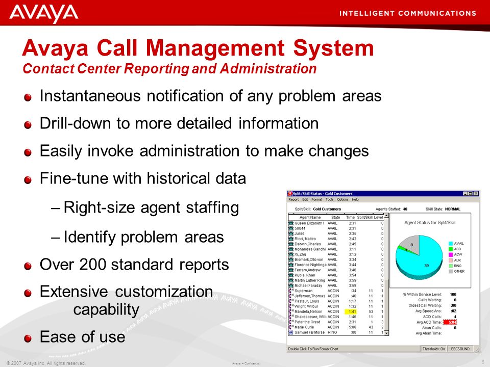Click the phone icon next to Juliet

[x=291, y=233]
